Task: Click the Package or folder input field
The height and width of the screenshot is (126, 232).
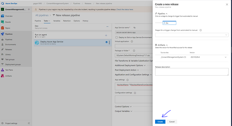Action: click(x=134, y=55)
